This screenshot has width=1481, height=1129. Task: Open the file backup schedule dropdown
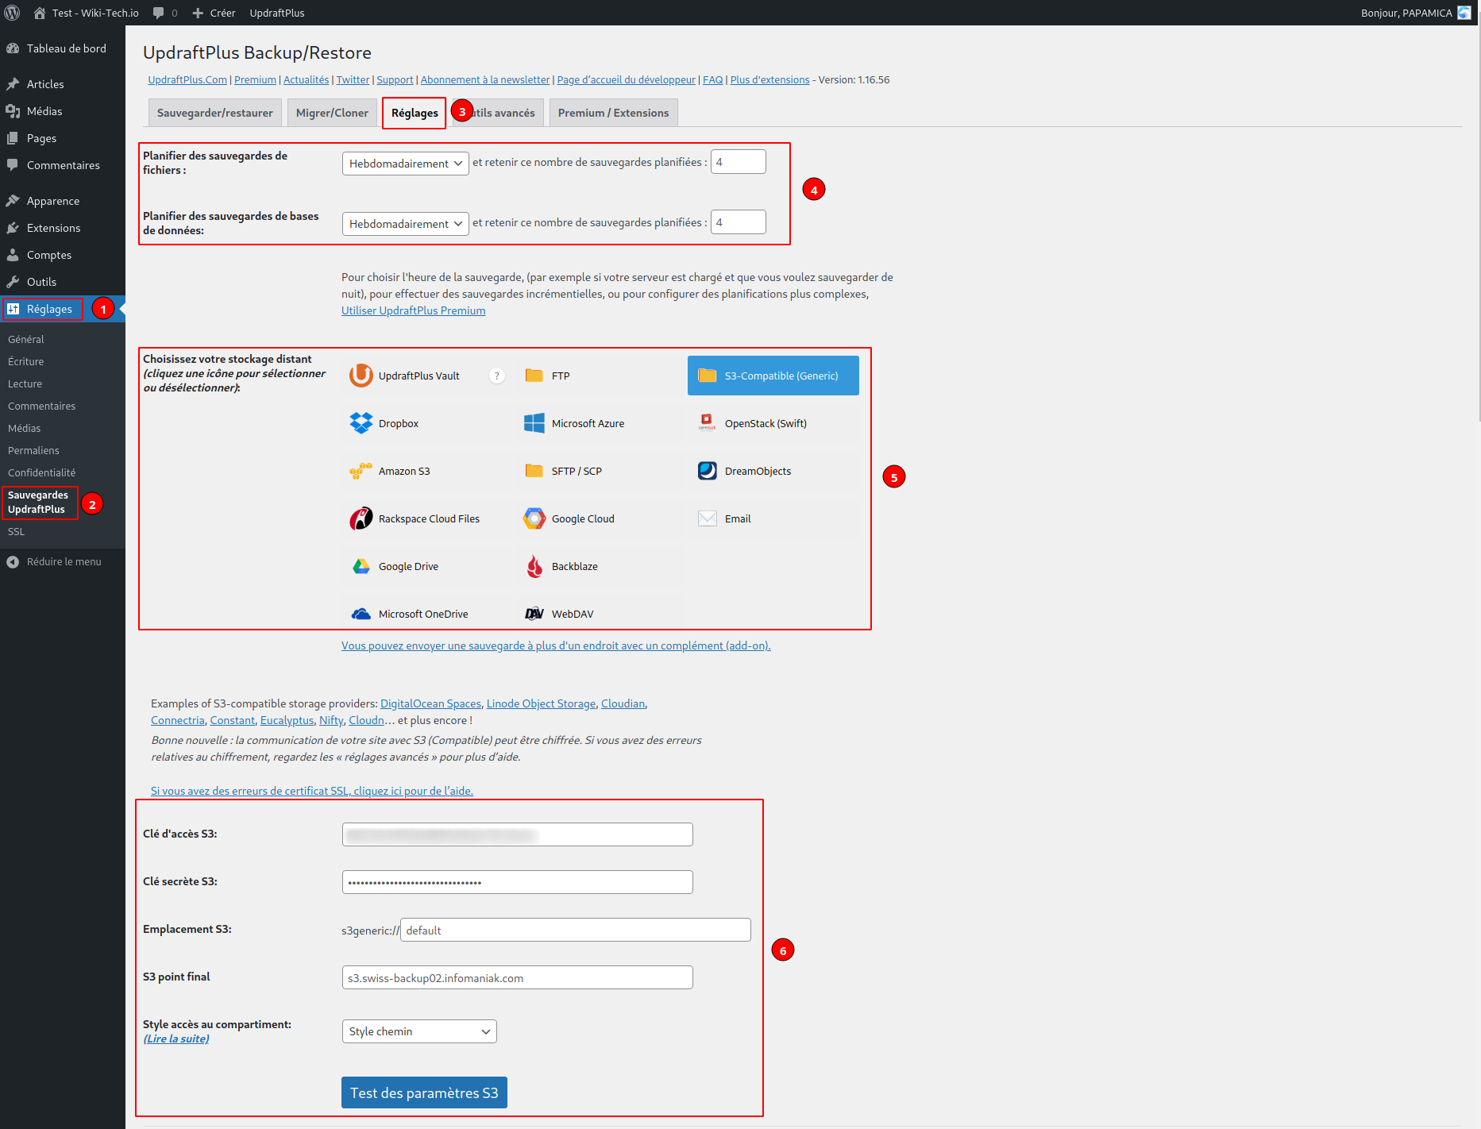coord(405,164)
